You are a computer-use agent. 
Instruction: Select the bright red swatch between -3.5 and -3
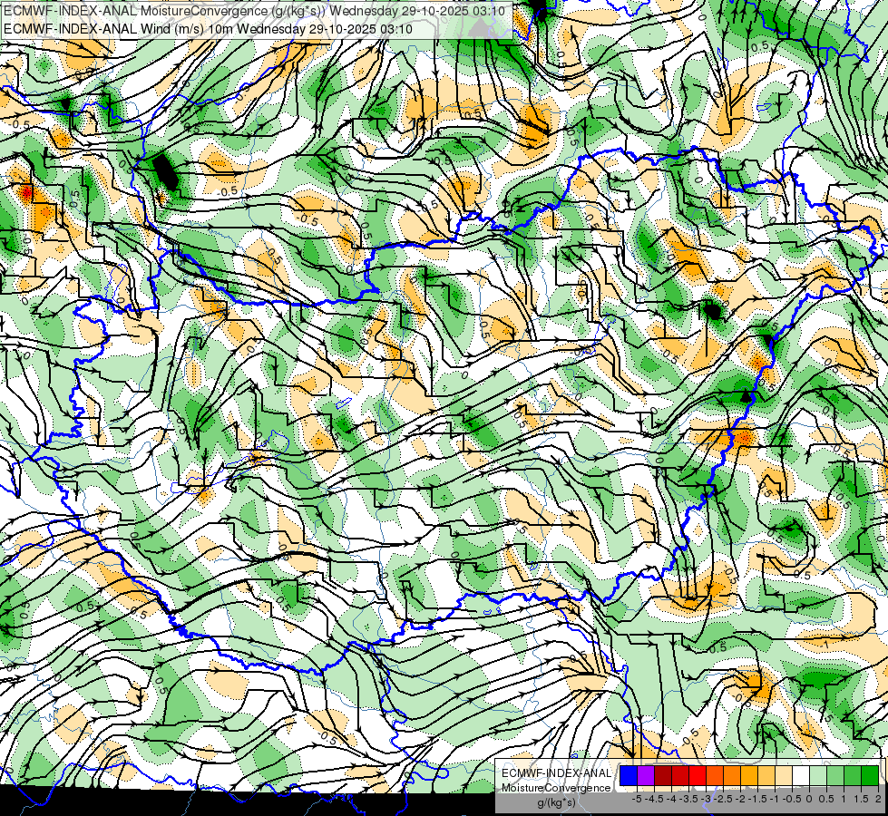(x=698, y=776)
